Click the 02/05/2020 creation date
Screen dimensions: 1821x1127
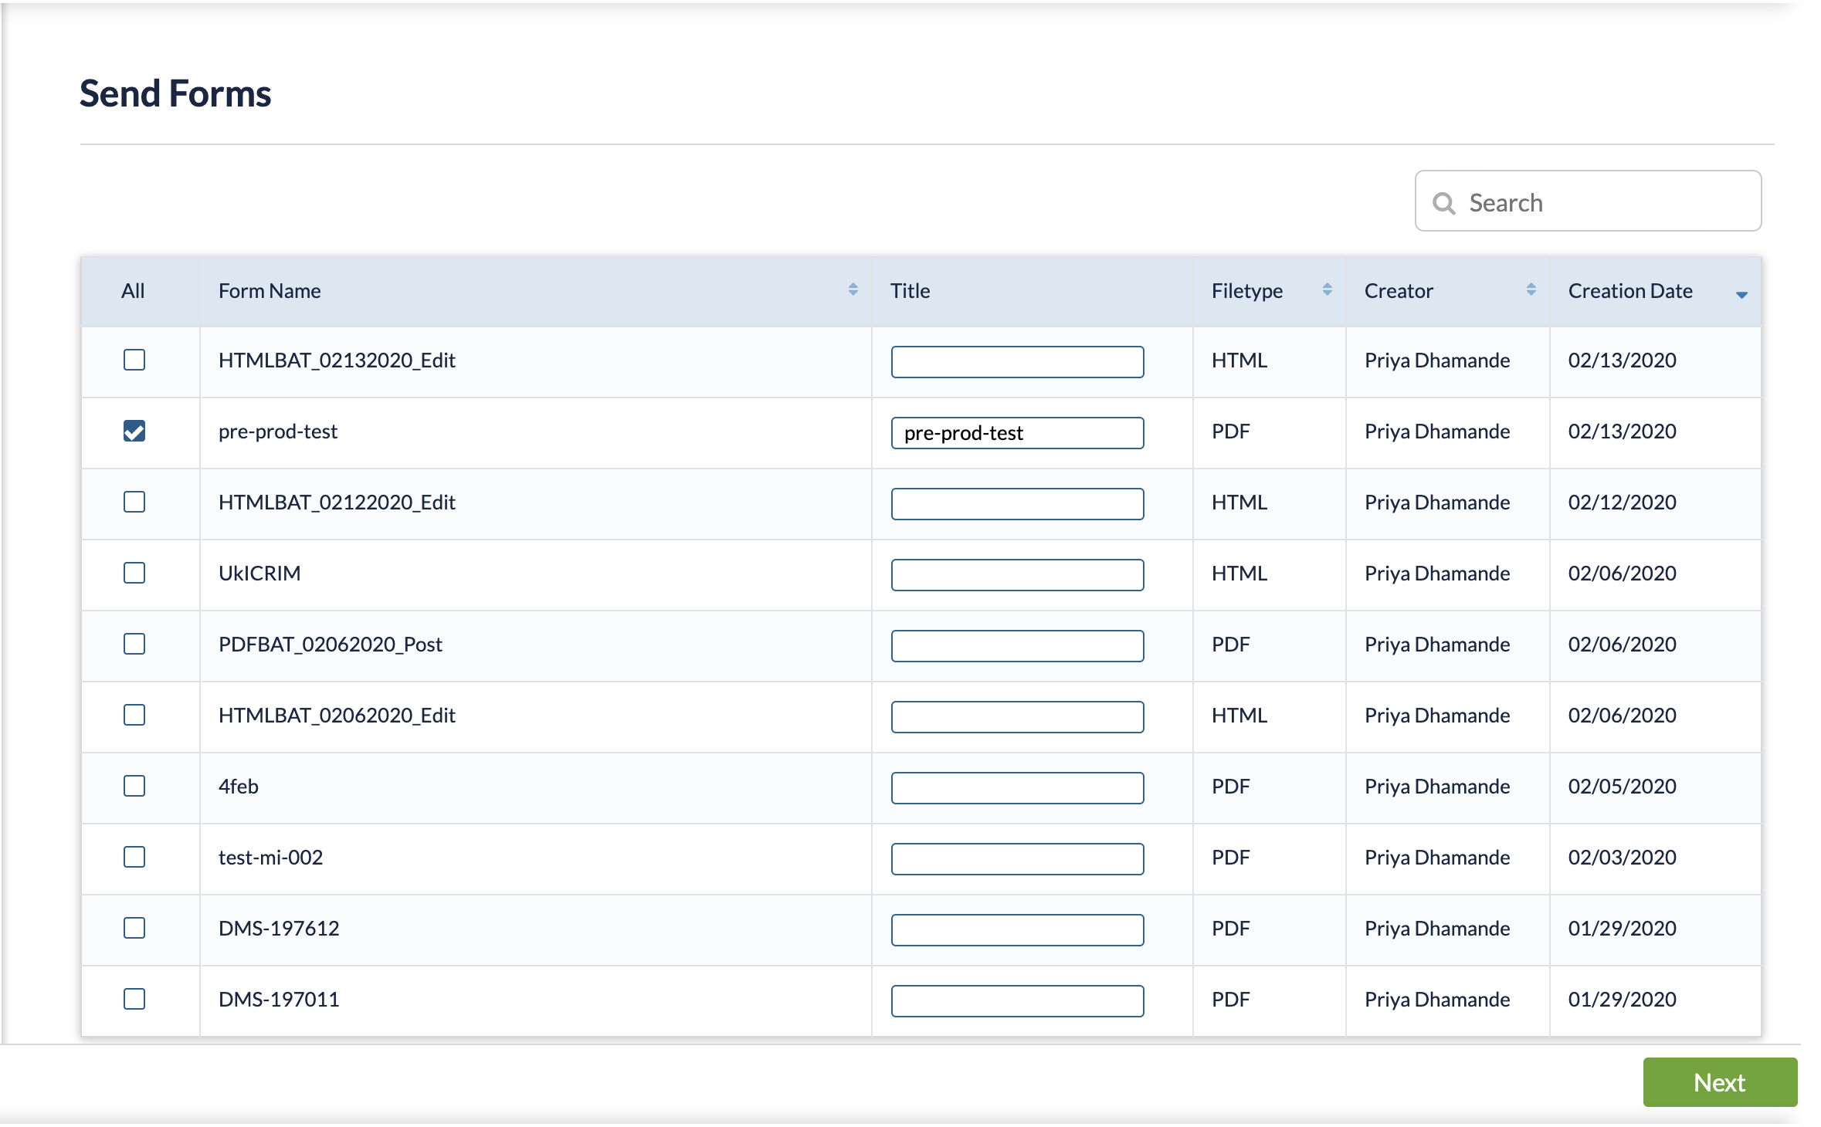click(1622, 787)
